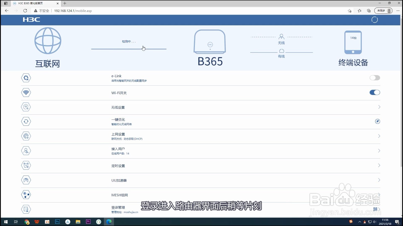Show hidden system tray icons chevron
Viewport: 403px width, 226px height.
pyautogui.click(x=359, y=222)
